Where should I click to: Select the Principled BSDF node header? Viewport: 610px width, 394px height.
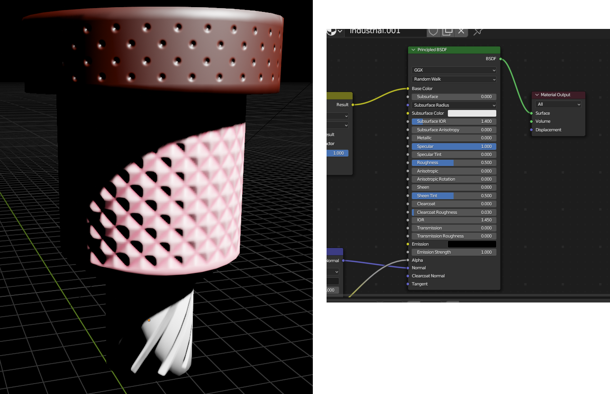point(454,50)
